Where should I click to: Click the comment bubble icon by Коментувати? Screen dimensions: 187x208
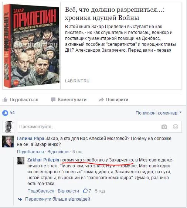(53, 100)
